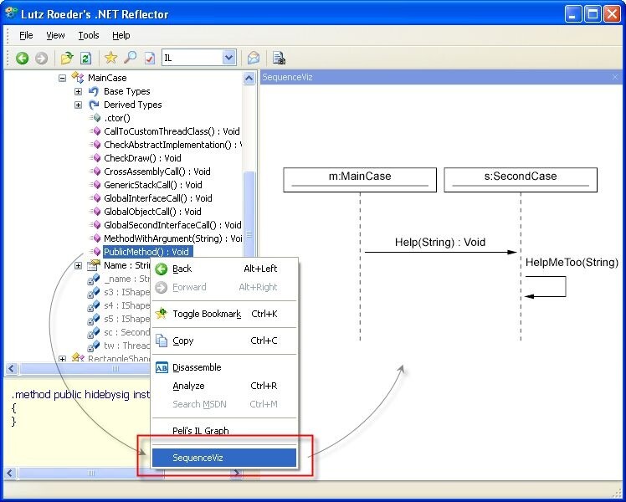Click code pane scroll-left arrow
Viewport: 626px width, 502px height.
click(10, 474)
